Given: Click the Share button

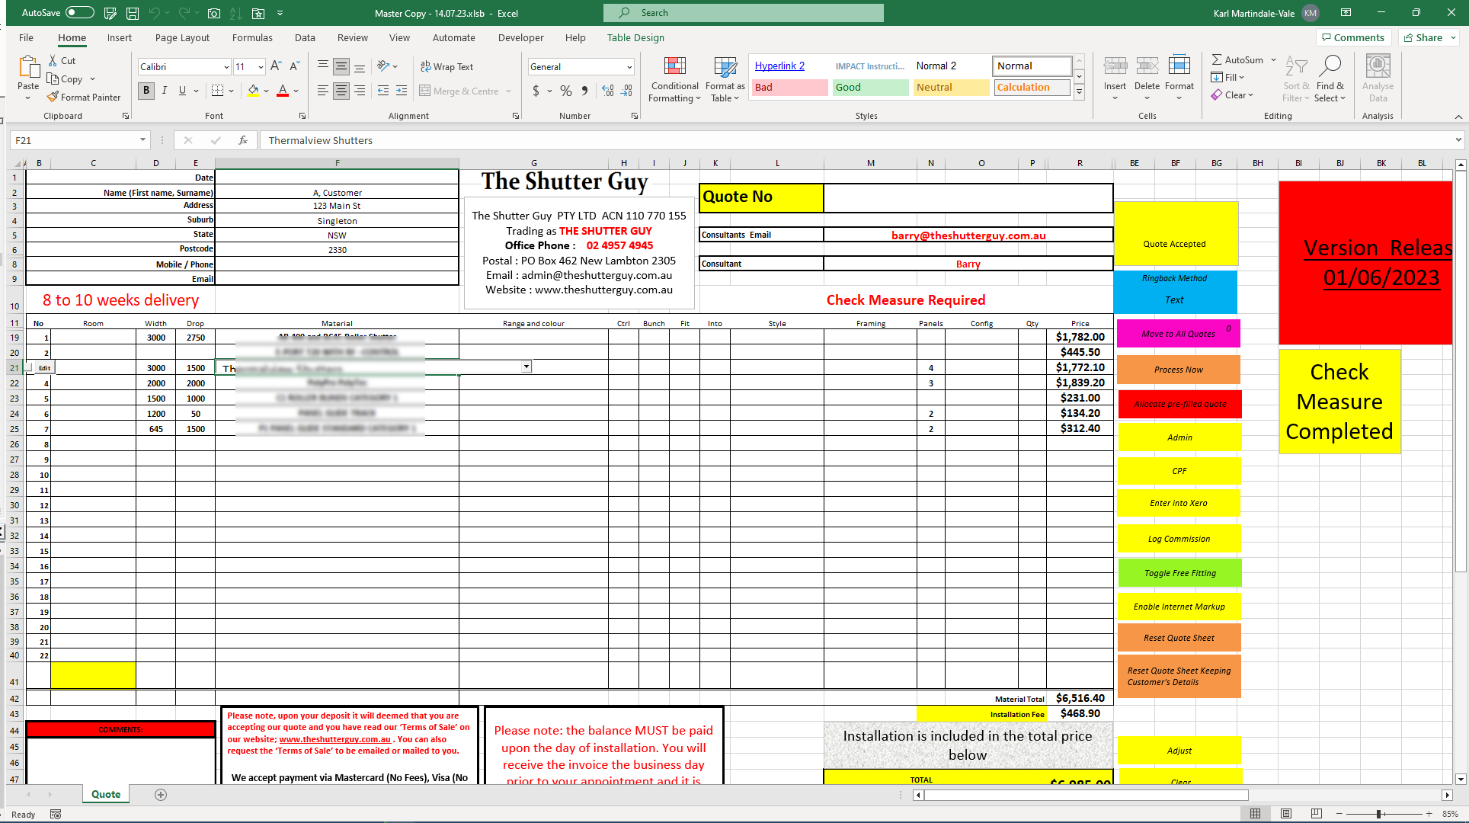Looking at the screenshot, I should pos(1429,37).
